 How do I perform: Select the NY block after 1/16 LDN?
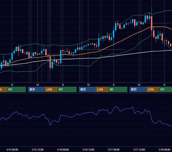tap(118, 89)
